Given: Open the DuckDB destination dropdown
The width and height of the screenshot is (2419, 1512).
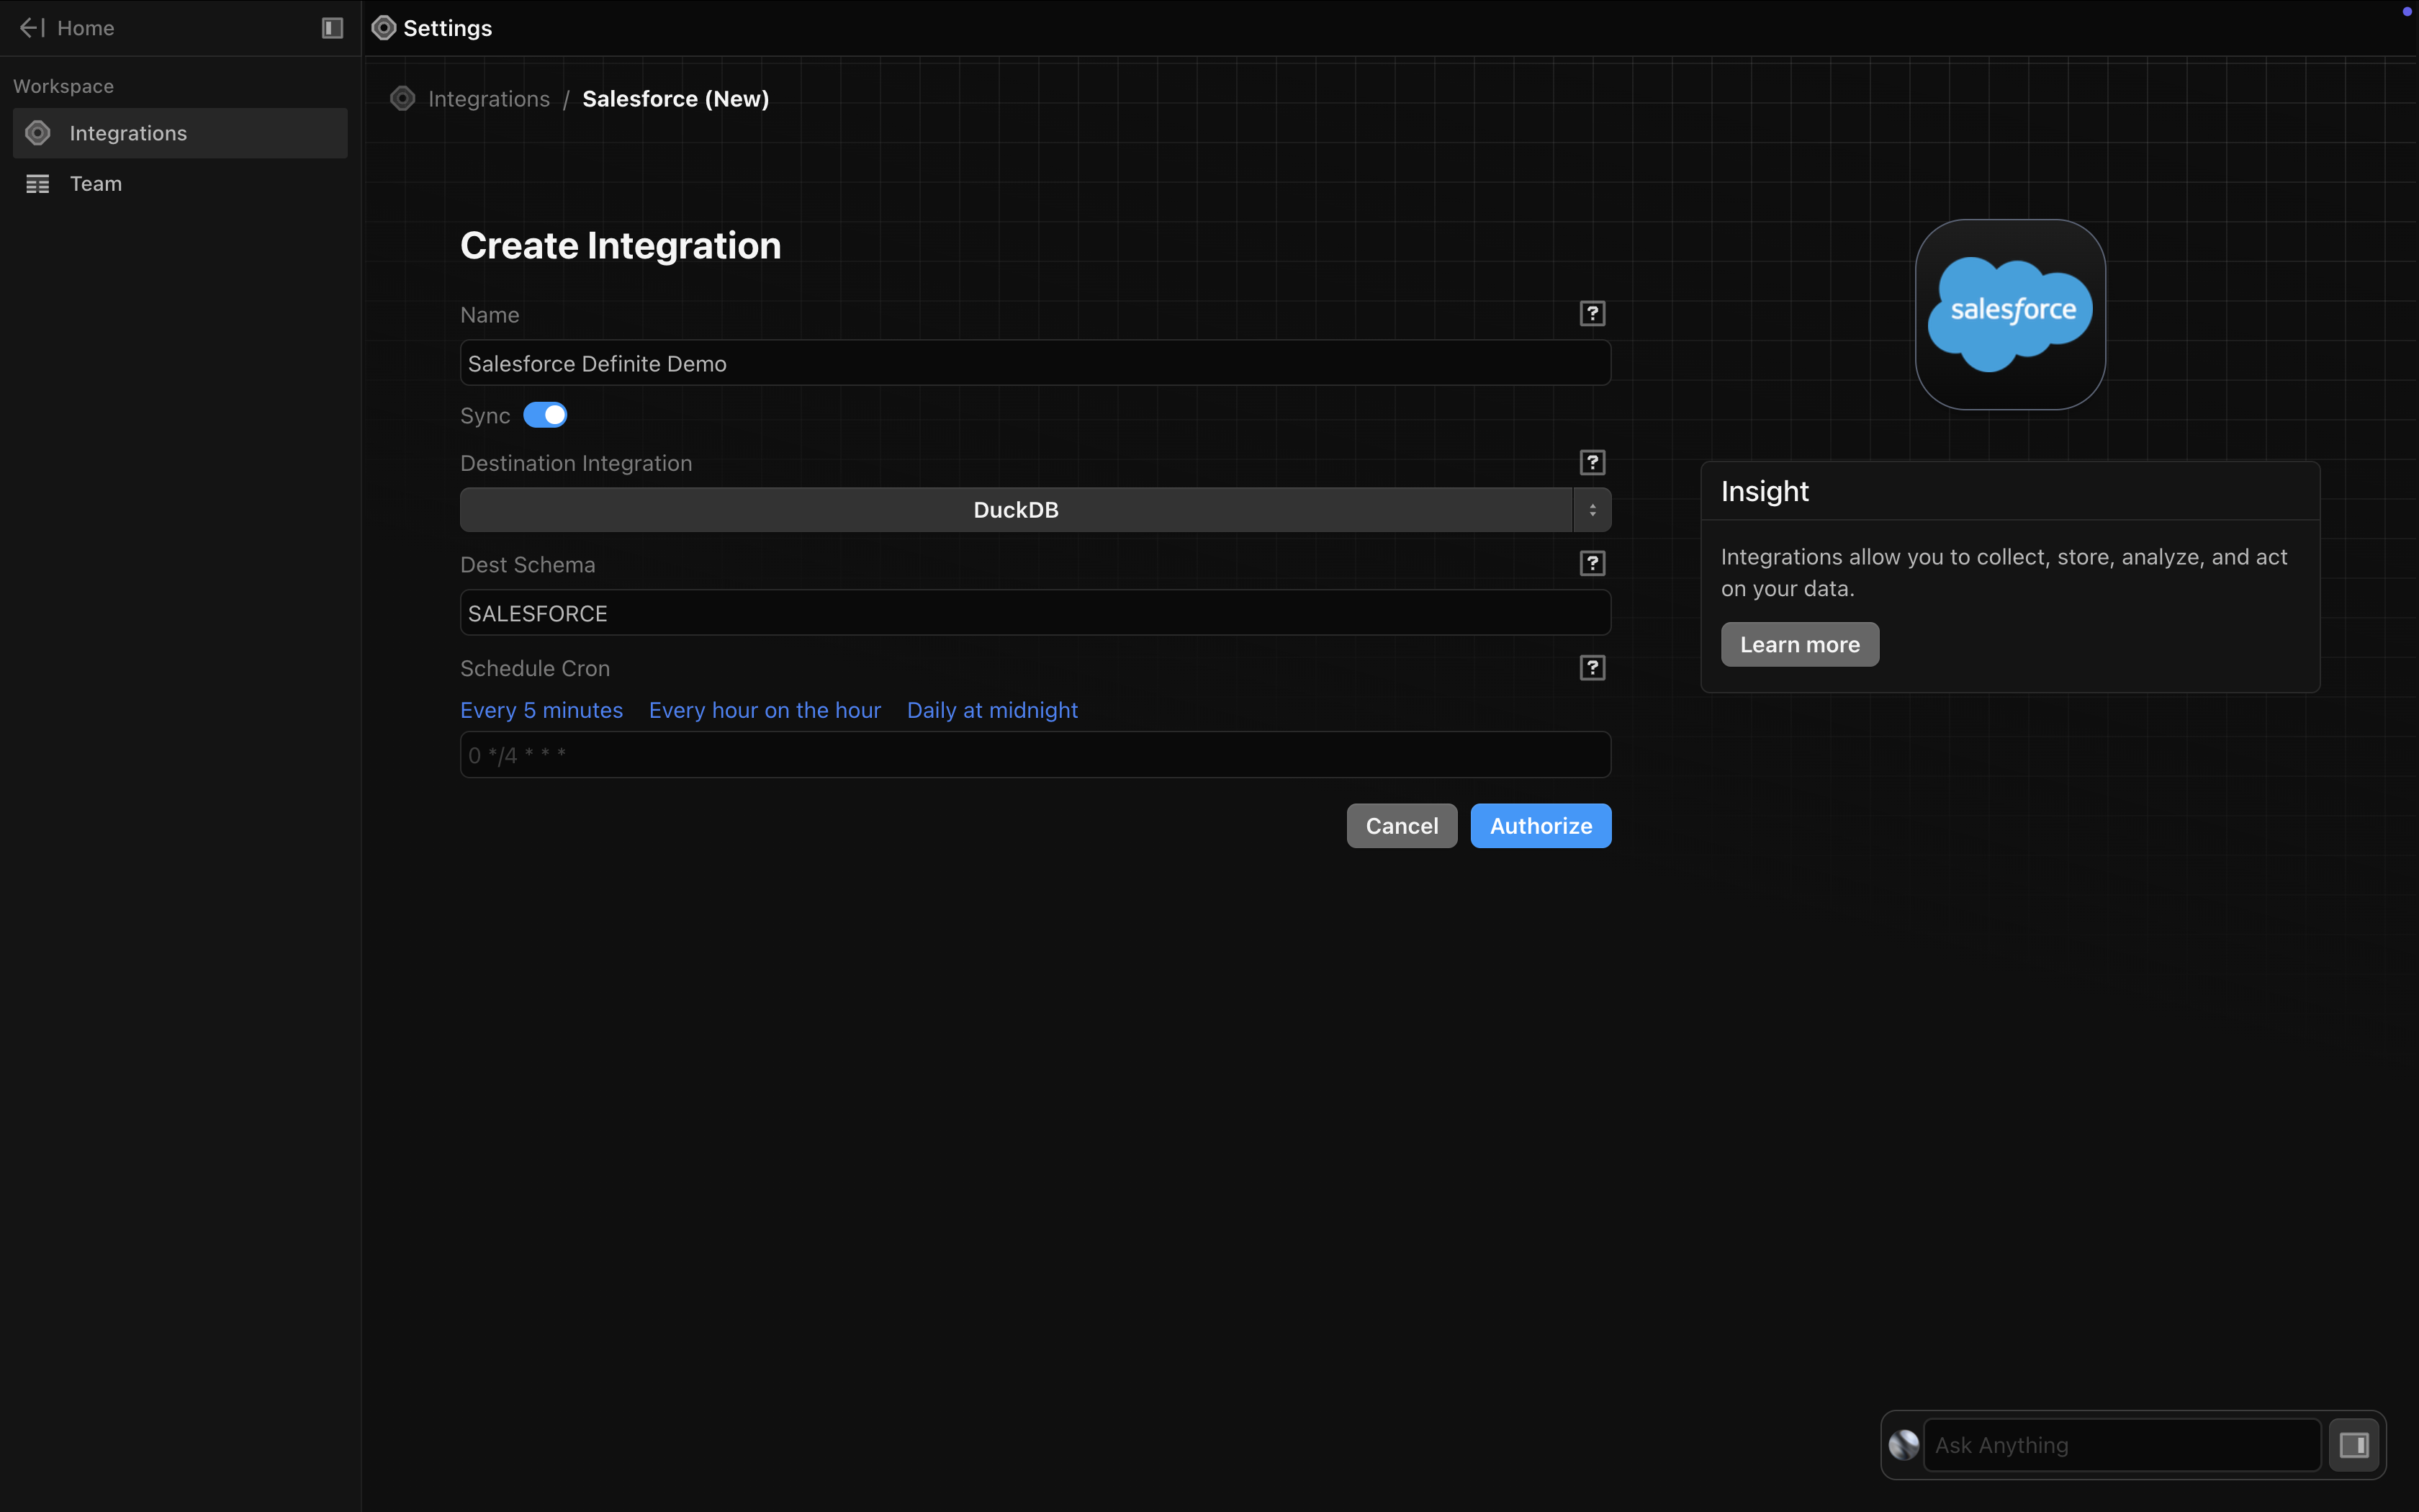Looking at the screenshot, I should point(1014,510).
